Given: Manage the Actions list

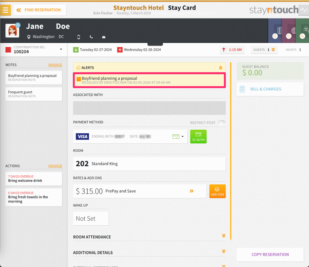Looking at the screenshot, I should 55,166.
